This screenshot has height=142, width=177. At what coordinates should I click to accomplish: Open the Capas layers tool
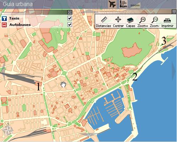pos(131,22)
